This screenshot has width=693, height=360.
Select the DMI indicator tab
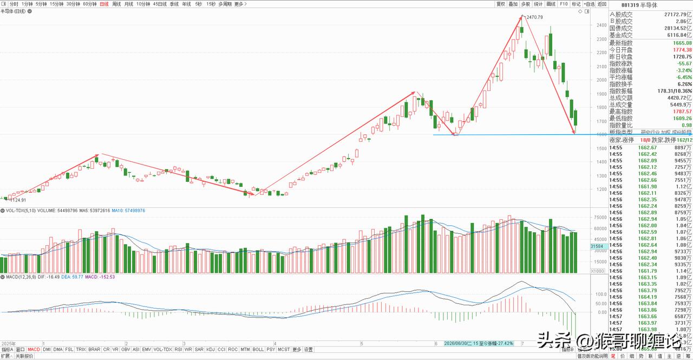[x=47, y=349]
